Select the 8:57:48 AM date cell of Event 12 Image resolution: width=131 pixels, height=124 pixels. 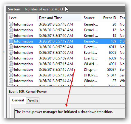pos(56,30)
